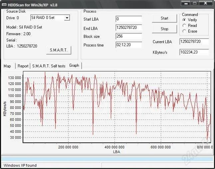This screenshot has height=169, width=215.
Task: Switch to the Report tab
Action: (23, 66)
